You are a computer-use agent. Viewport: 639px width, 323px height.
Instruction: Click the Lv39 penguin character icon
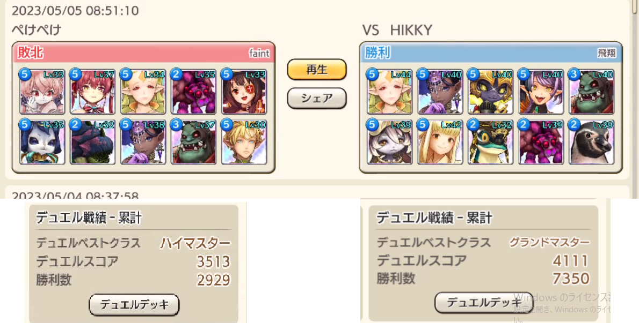592,142
